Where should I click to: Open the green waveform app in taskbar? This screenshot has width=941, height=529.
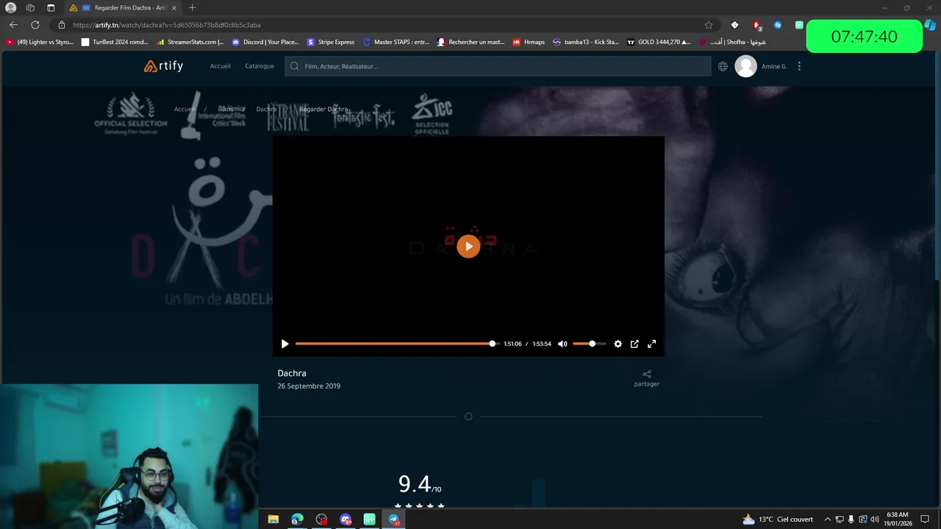click(370, 519)
